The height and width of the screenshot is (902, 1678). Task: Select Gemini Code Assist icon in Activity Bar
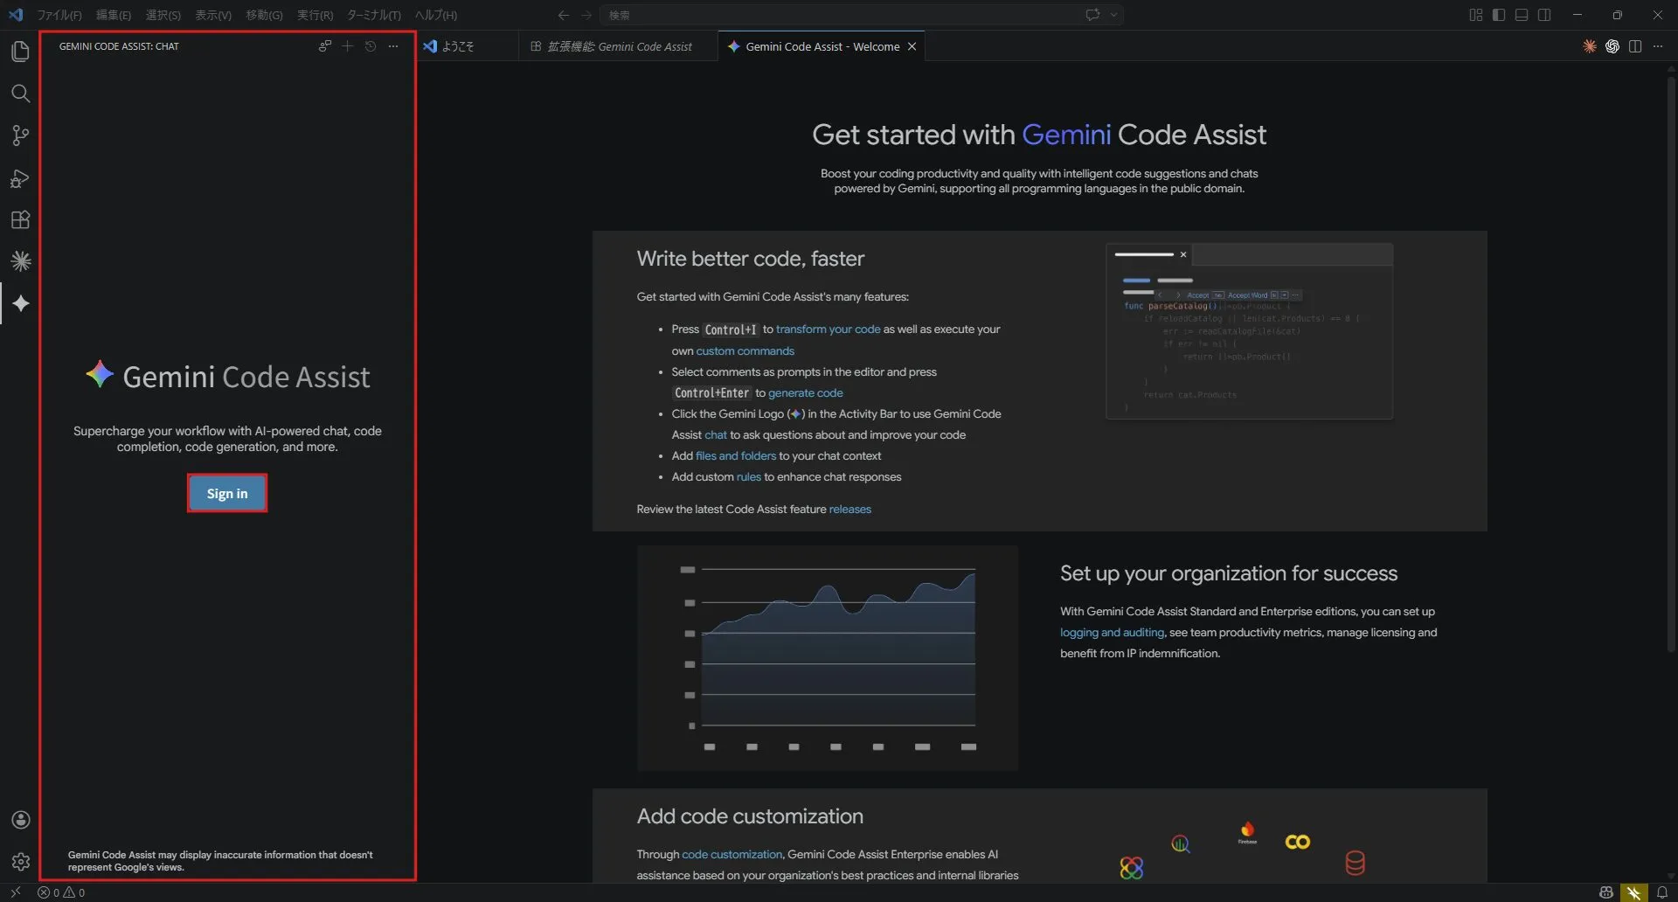[20, 303]
